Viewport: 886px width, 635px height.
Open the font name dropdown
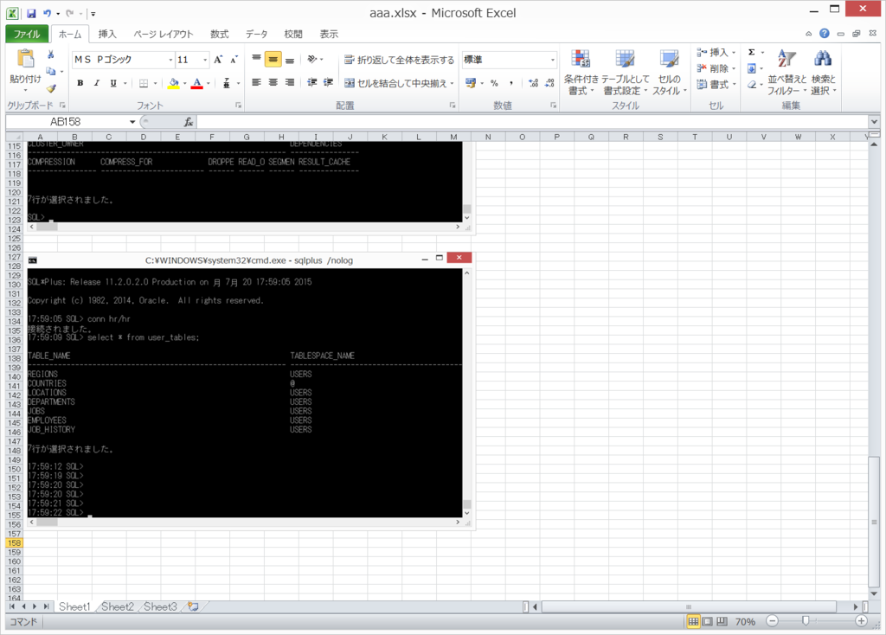tap(170, 60)
